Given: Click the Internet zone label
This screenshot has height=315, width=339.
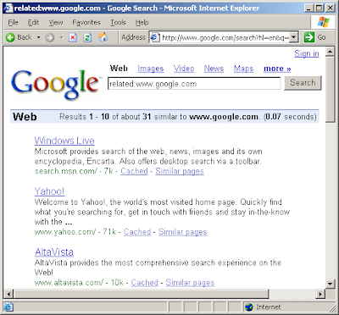Looking at the screenshot, I should (x=269, y=307).
